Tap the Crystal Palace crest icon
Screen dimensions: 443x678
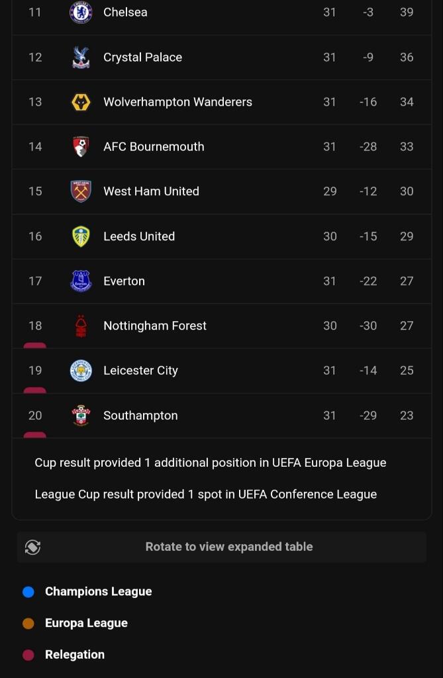81,58
